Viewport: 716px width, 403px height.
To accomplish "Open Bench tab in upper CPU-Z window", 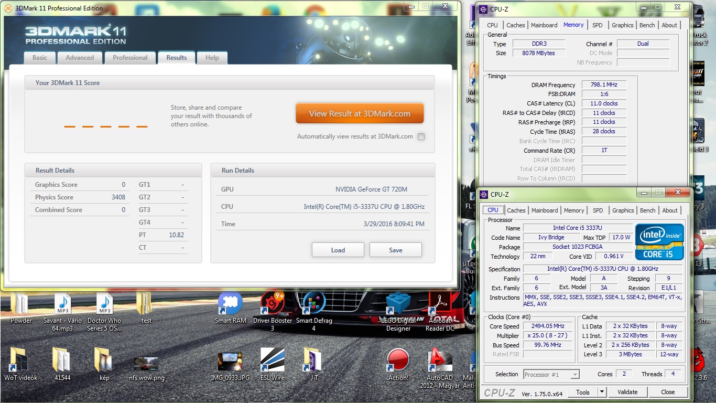I will (x=647, y=25).
